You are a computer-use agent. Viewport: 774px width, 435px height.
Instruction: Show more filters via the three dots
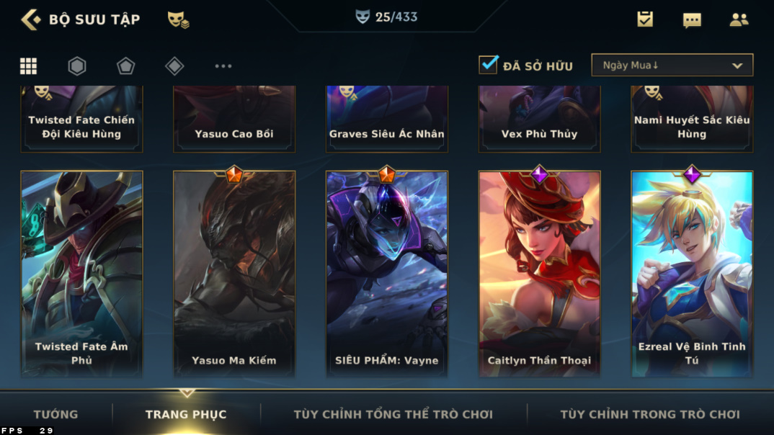click(223, 66)
